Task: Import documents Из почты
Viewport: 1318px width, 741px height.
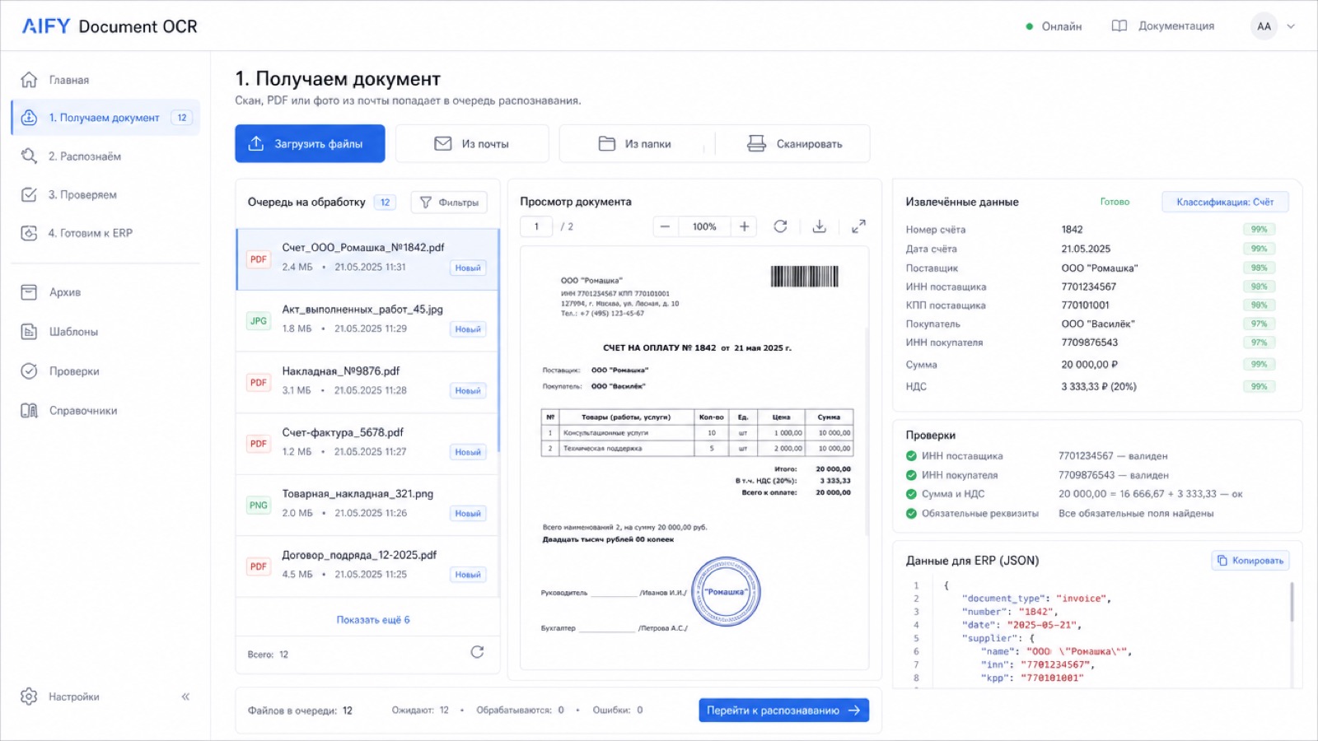Action: [472, 144]
